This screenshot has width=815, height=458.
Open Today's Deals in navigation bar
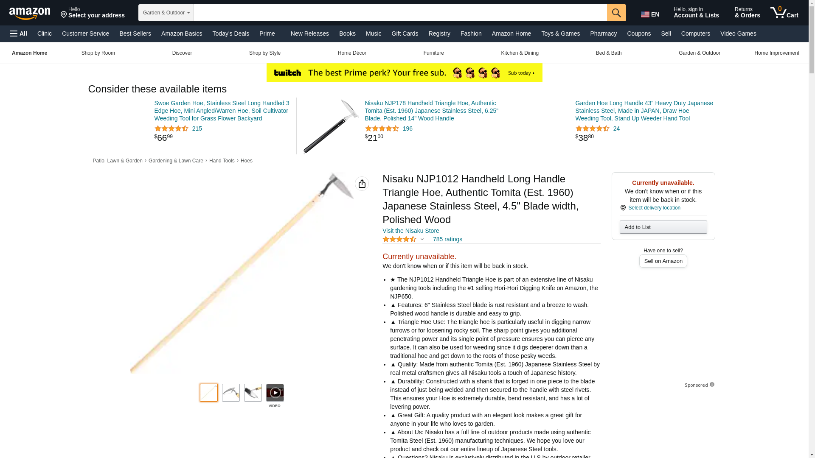230,34
